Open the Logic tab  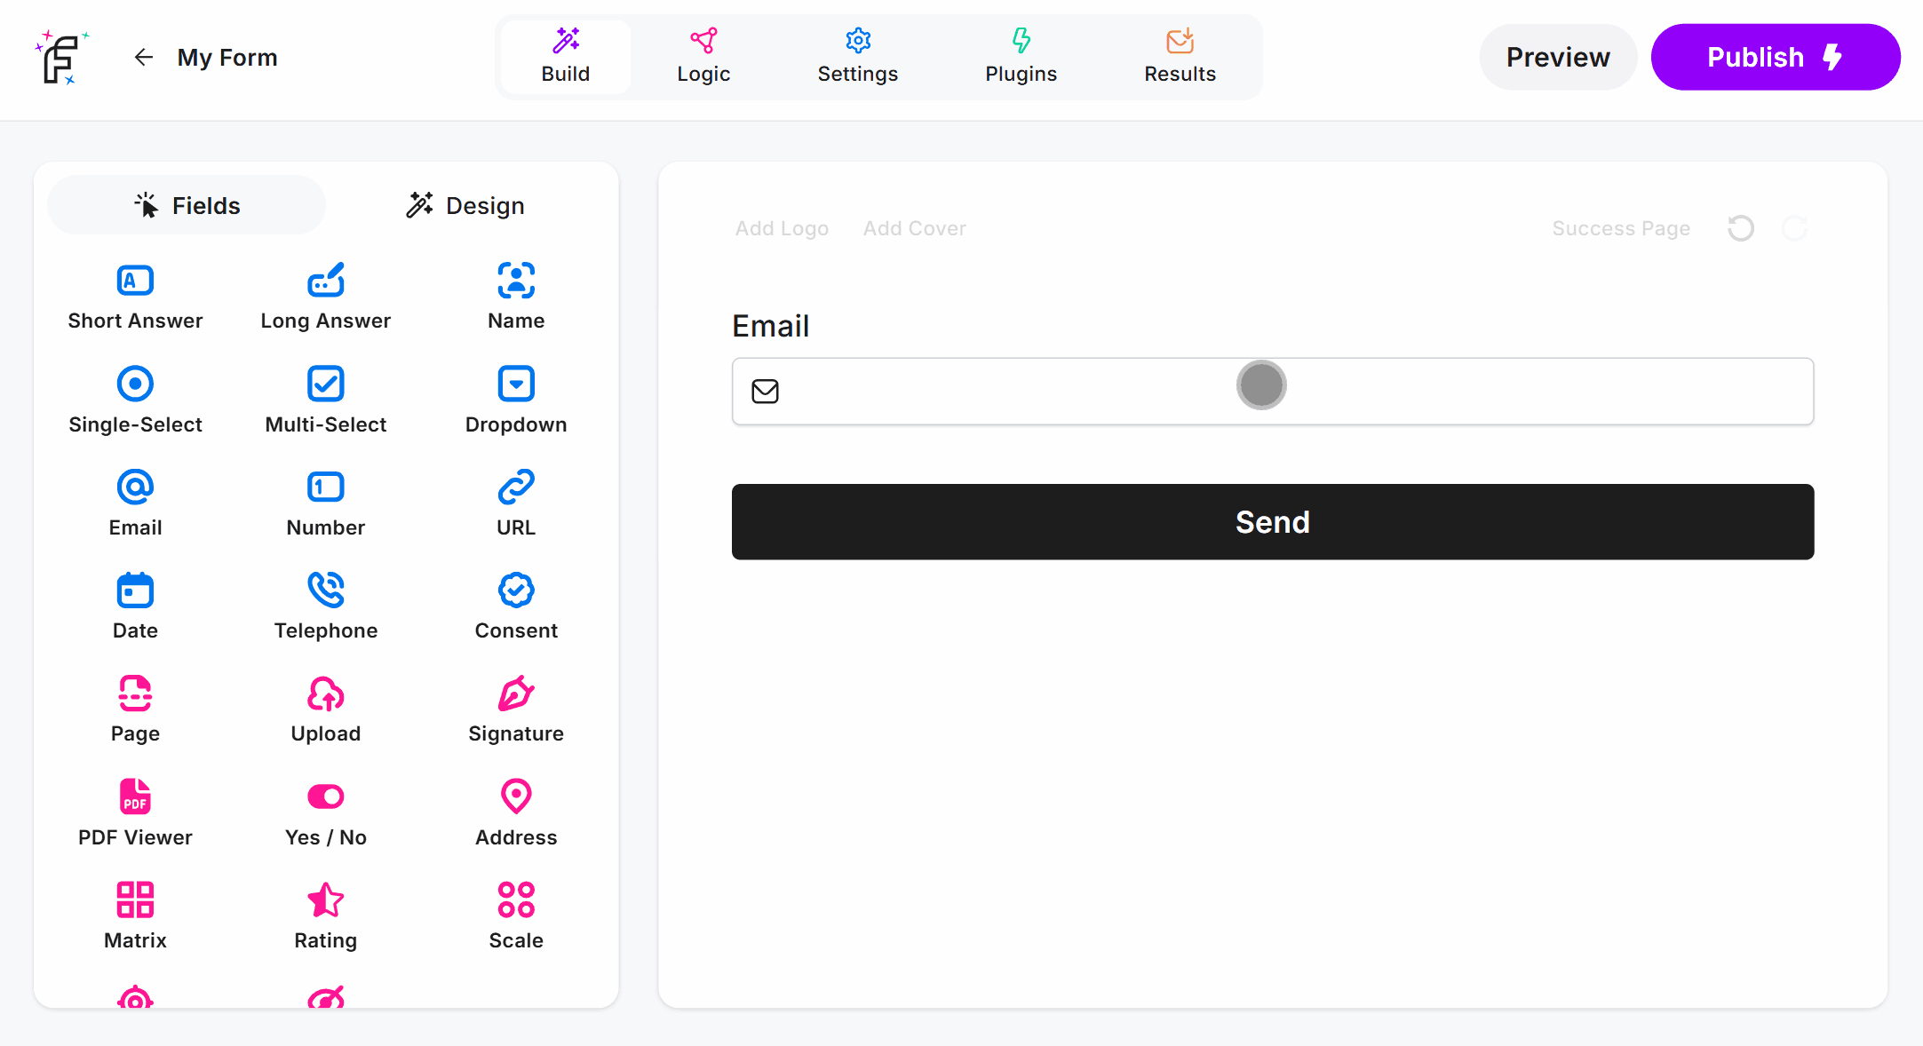(703, 57)
